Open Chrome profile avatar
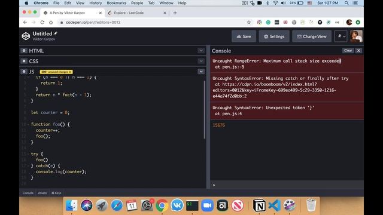This screenshot has height=215, width=383. 349,23
